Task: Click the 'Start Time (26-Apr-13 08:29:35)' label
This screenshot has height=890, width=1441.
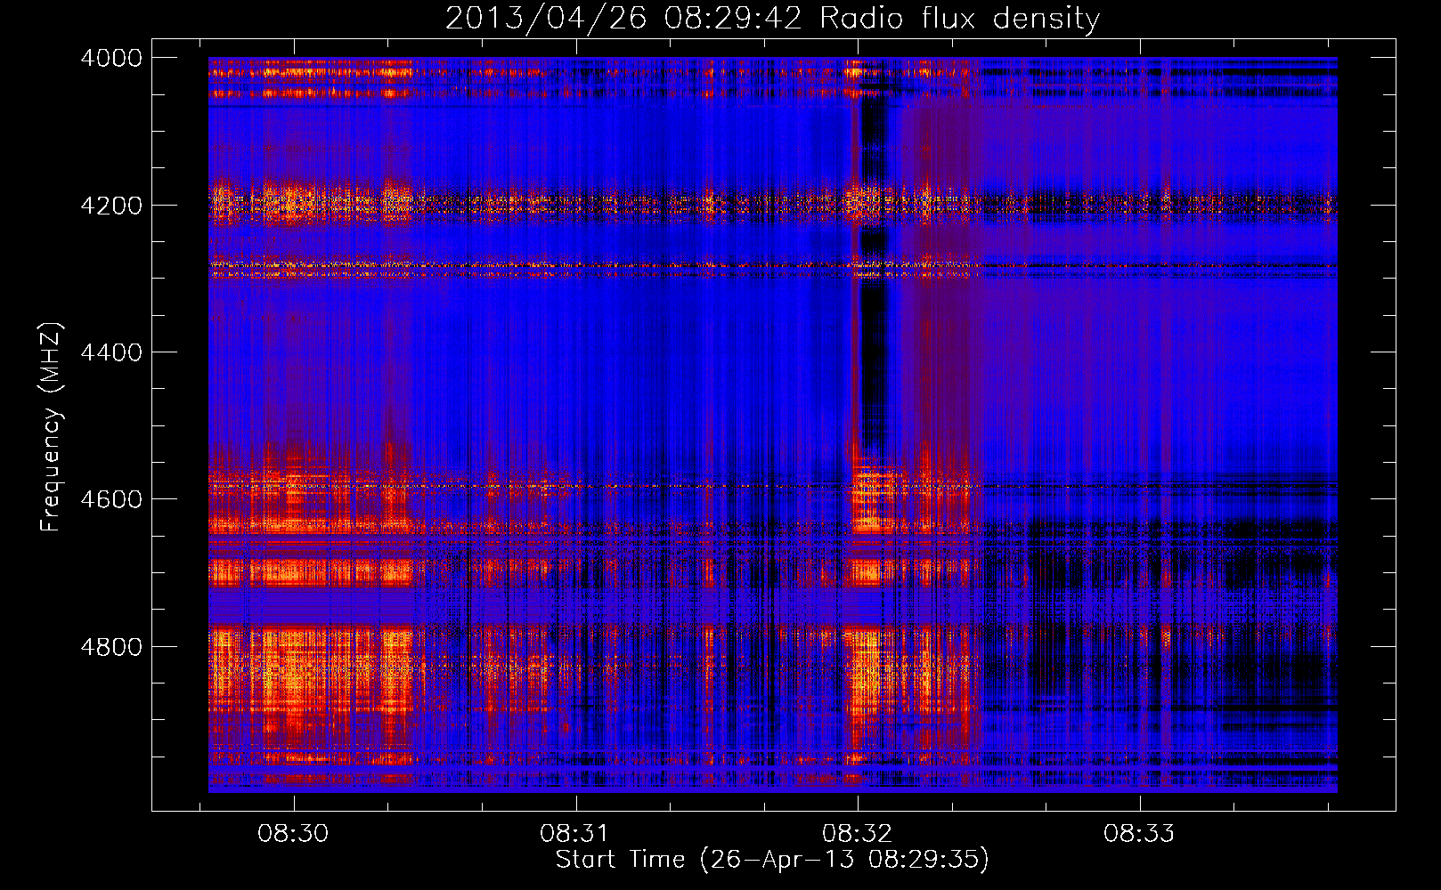Action: point(772,860)
